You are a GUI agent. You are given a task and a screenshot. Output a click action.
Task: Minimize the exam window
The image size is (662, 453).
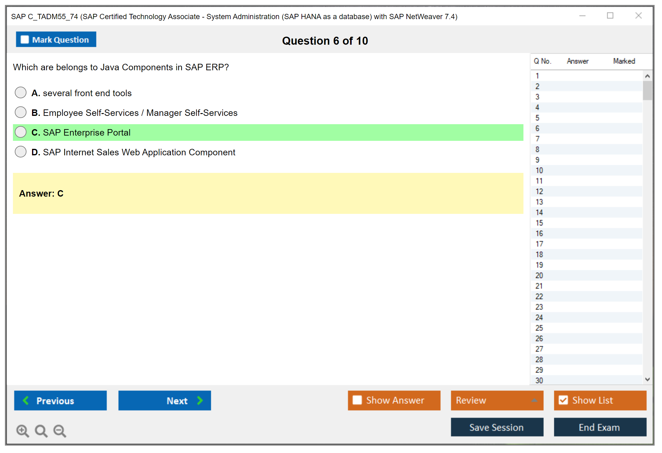[582, 16]
